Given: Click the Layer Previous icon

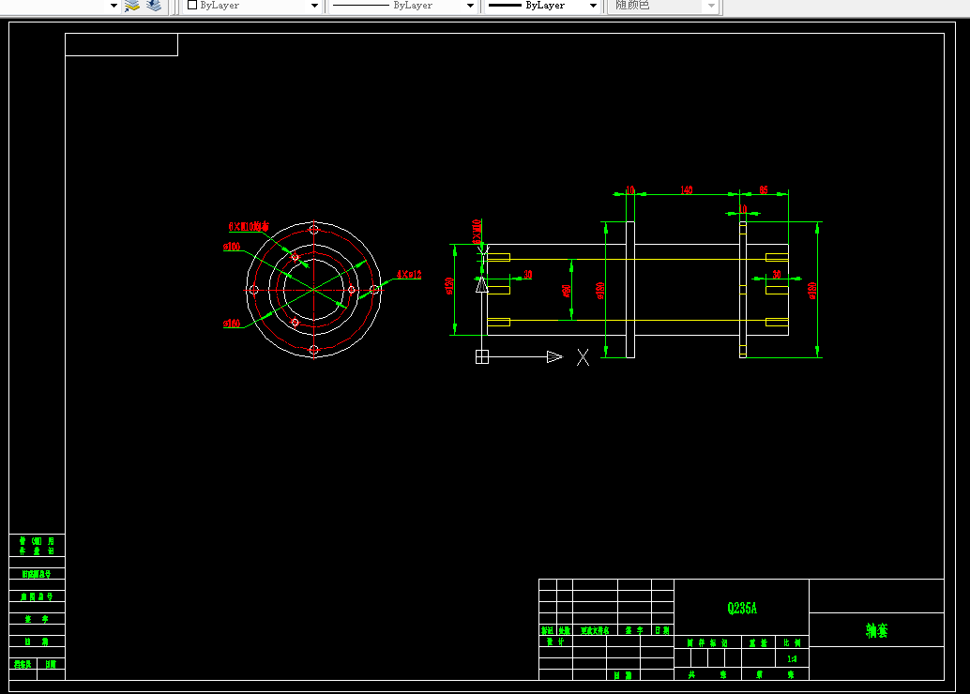Looking at the screenshot, I should pyautogui.click(x=154, y=6).
